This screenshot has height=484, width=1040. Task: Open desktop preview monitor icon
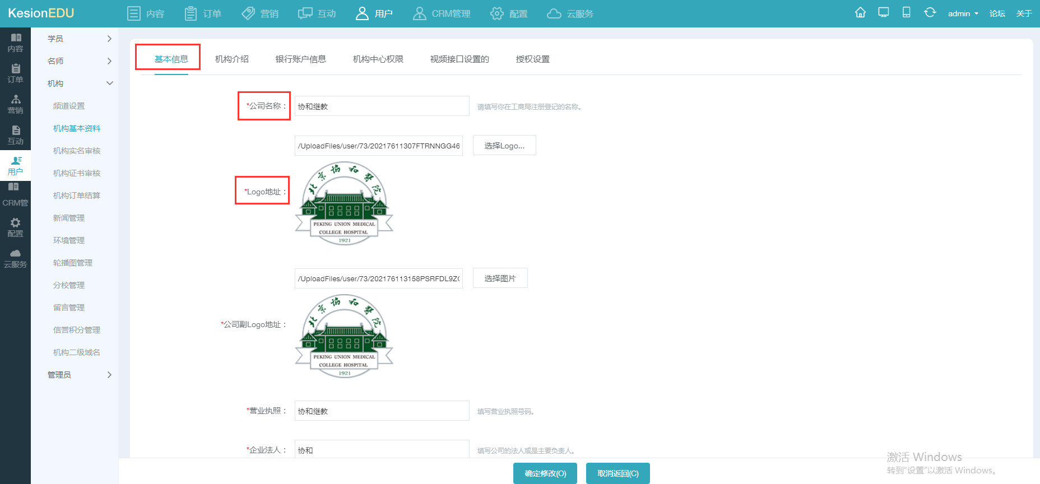[884, 13]
